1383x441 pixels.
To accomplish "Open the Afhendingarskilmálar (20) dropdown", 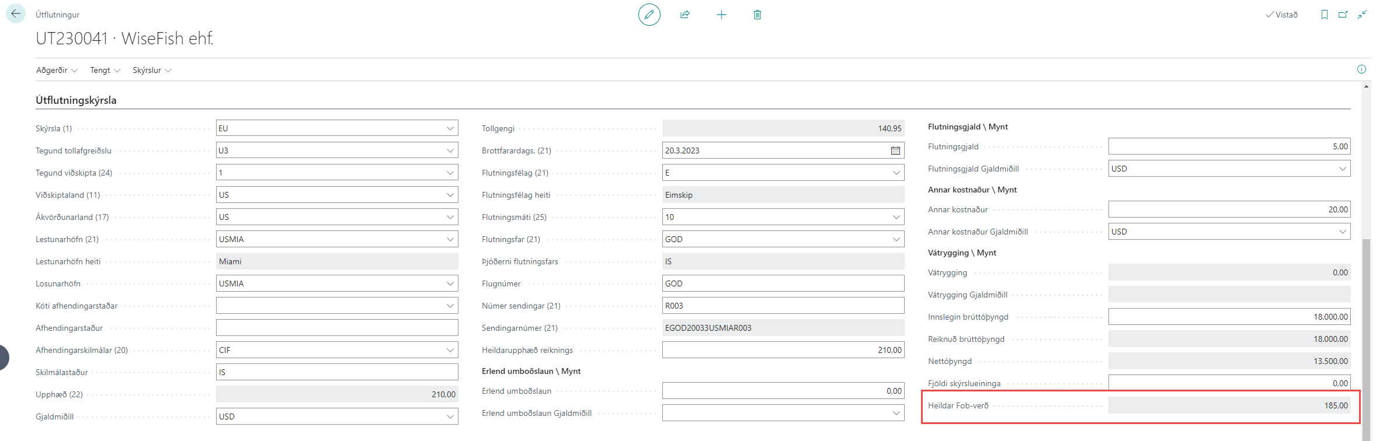I will click(x=450, y=350).
